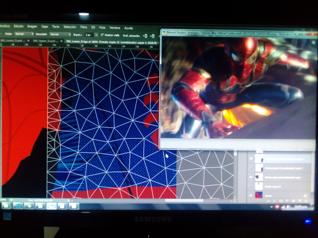Open Photoshop from the taskbar

coord(18,206)
